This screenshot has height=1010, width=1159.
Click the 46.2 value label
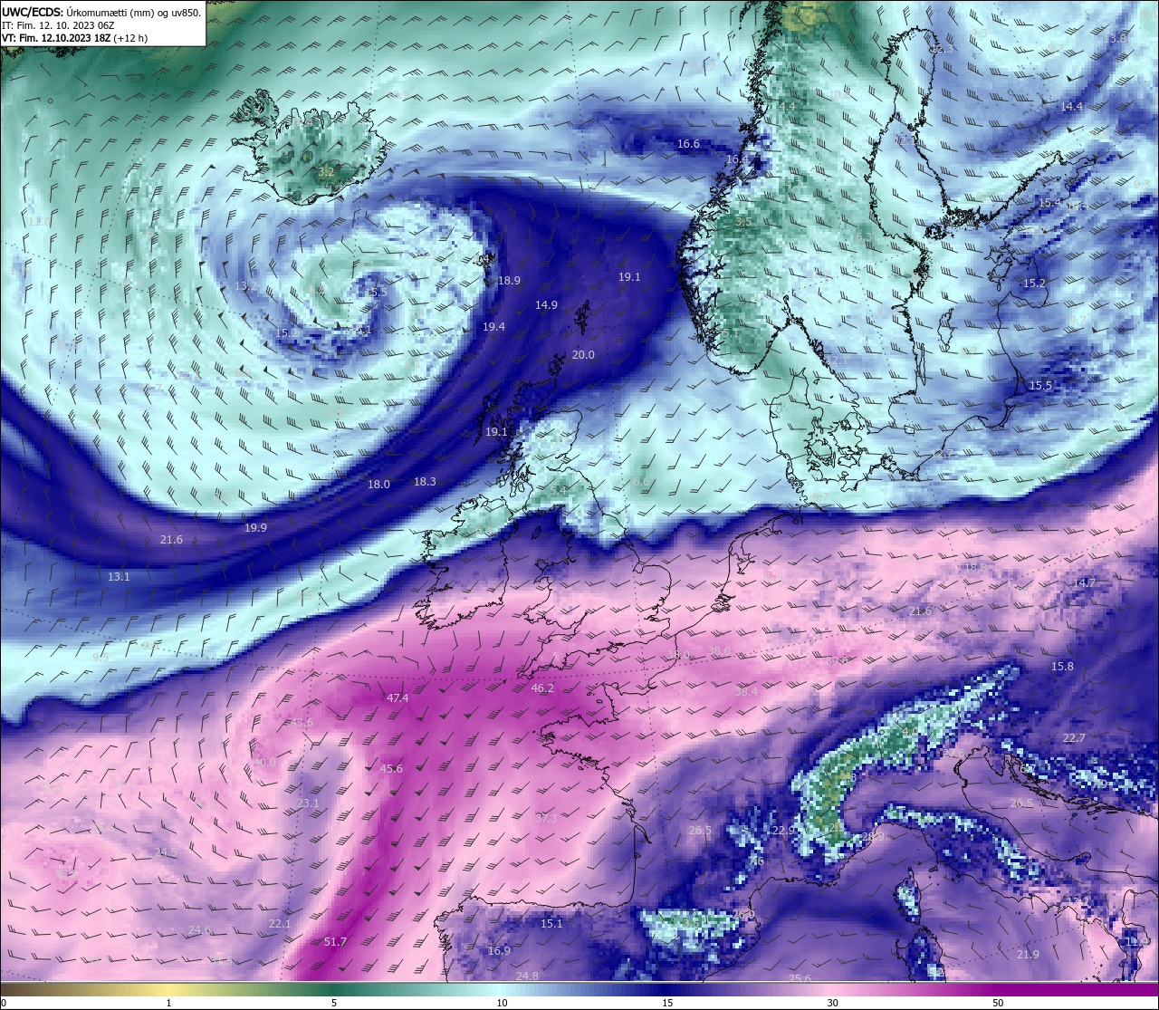542,688
